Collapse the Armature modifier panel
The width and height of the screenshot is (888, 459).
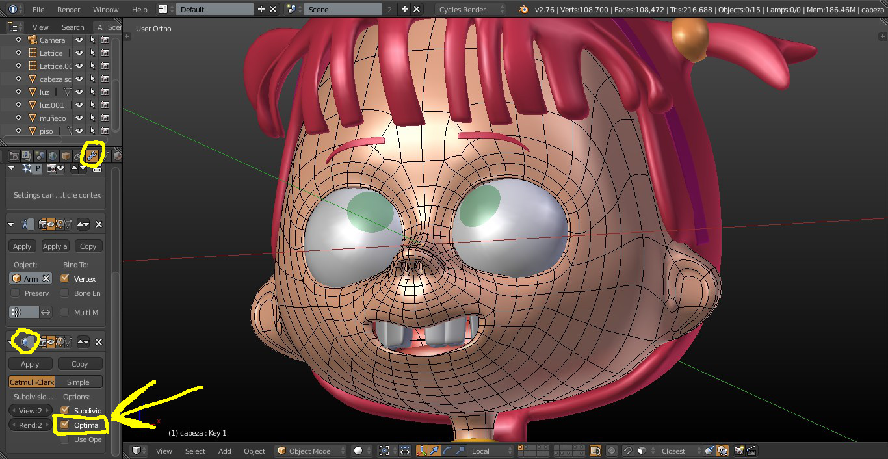coord(12,224)
